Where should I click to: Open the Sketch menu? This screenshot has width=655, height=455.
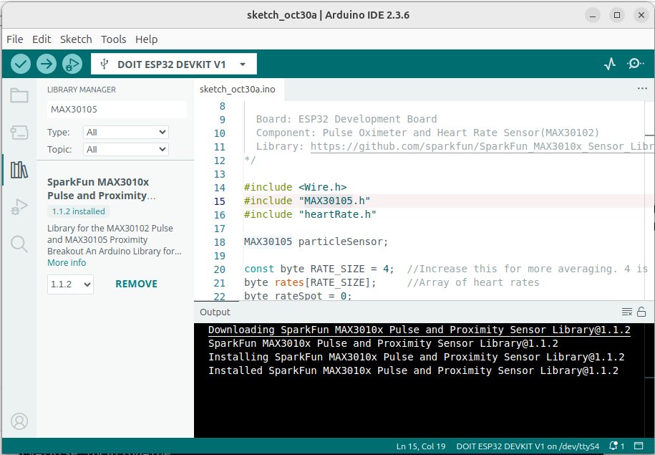click(76, 39)
